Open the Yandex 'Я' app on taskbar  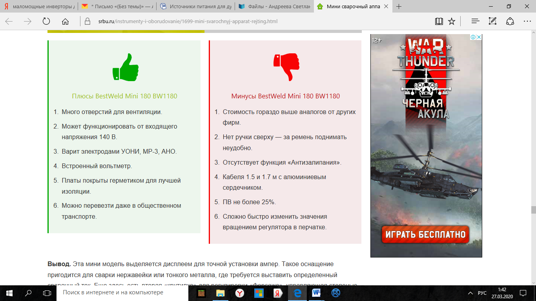point(277,293)
